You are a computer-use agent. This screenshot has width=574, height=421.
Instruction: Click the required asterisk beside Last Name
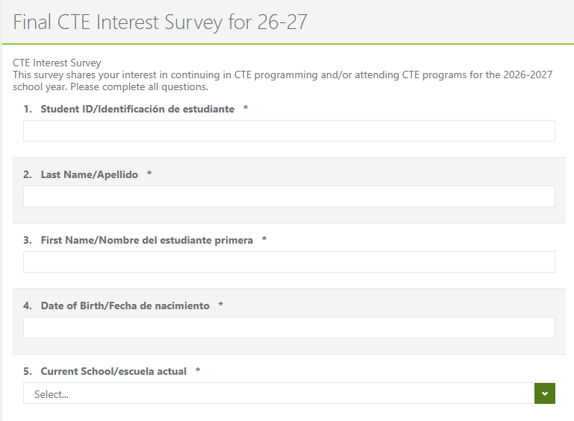pyautogui.click(x=149, y=175)
